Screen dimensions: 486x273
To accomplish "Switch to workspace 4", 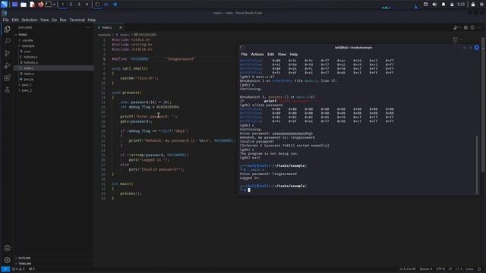I will 87,5.
